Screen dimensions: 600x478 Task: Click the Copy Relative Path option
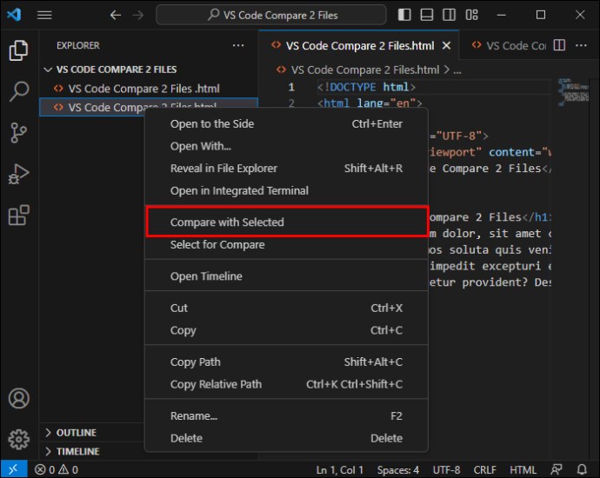pyautogui.click(x=216, y=384)
